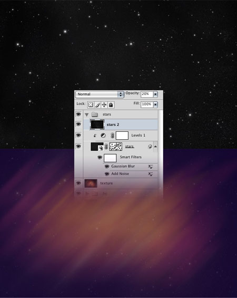Open Add Noise blending options icon

tap(150, 174)
